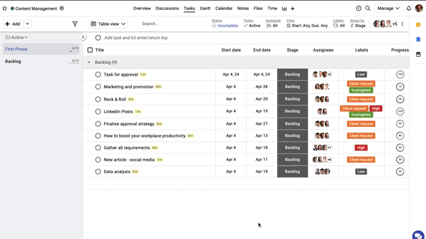Open the reports chart icon tab
The width and height of the screenshot is (426, 239).
coord(285,9)
